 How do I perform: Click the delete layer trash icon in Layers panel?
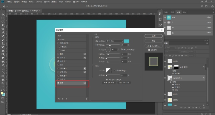pos(204,108)
